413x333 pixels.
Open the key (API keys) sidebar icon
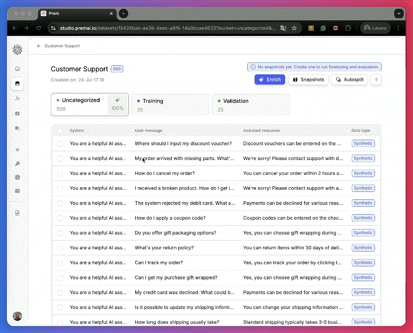point(18,164)
